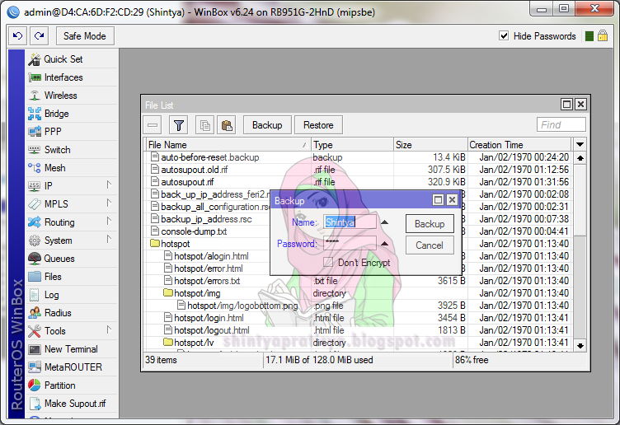Viewport: 620px width, 425px height.
Task: Open the column selector dropdown in File List
Action: (580, 145)
